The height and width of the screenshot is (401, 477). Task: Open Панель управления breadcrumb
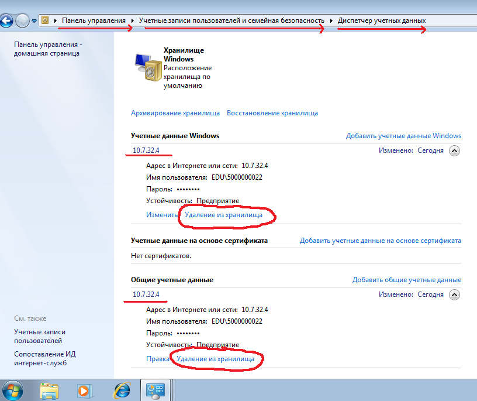coord(94,20)
